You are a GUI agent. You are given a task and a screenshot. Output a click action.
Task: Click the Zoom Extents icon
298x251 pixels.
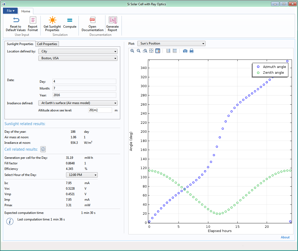151,51
